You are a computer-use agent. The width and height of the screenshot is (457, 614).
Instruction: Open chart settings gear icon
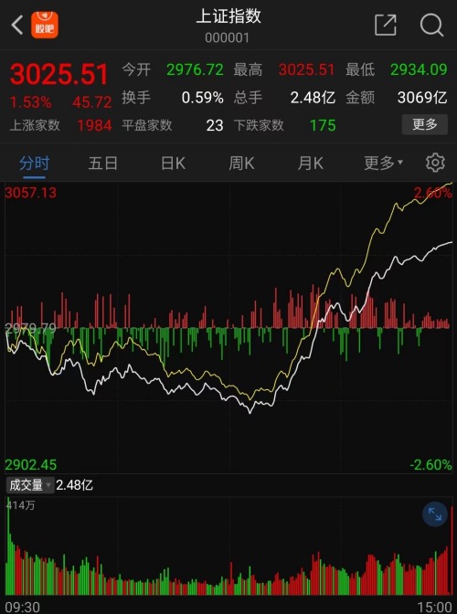pos(435,163)
